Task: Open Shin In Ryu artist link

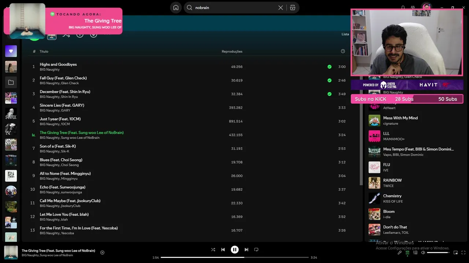Action: [x=69, y=97]
